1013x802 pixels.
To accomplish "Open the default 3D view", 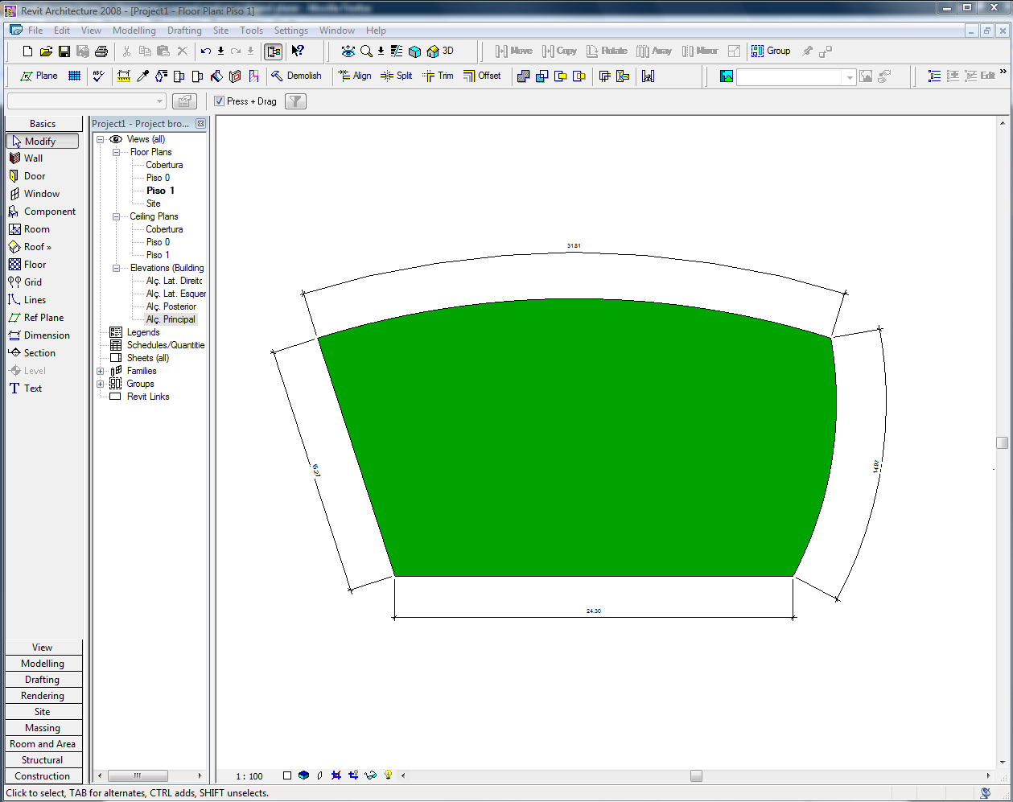I will (440, 51).
